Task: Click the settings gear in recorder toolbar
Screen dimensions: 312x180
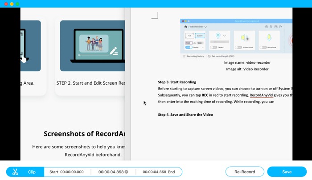Action: click(267, 27)
